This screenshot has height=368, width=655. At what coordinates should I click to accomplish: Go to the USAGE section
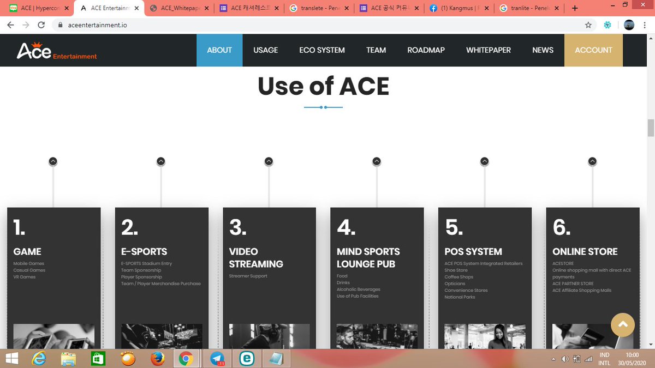pyautogui.click(x=266, y=50)
